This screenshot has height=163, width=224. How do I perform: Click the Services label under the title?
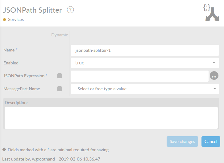[16, 19]
